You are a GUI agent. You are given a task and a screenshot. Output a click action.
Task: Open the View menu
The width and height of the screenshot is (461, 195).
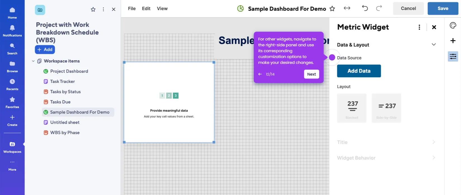click(x=162, y=9)
